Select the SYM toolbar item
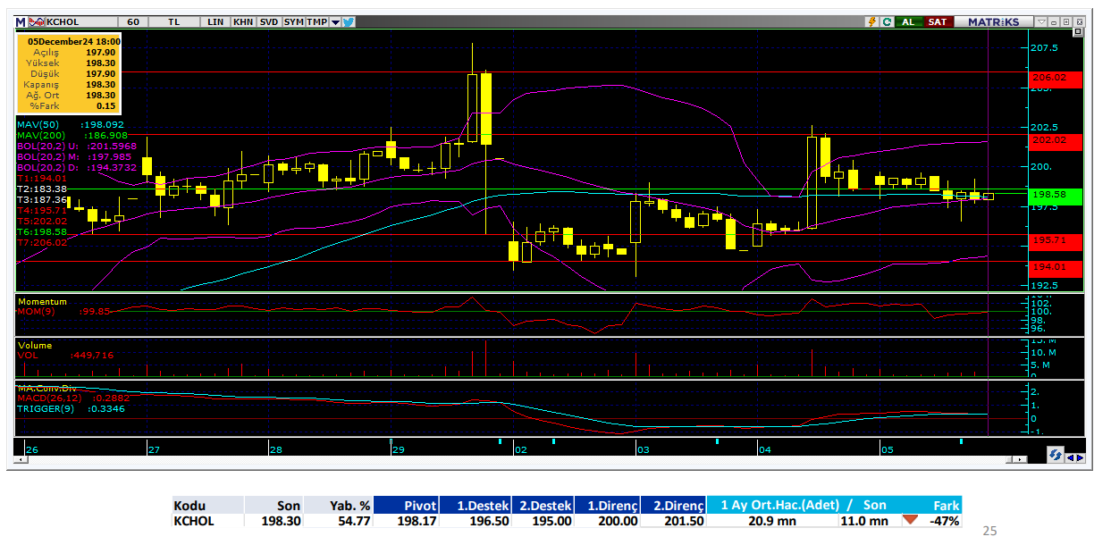1111x545 pixels. [293, 21]
